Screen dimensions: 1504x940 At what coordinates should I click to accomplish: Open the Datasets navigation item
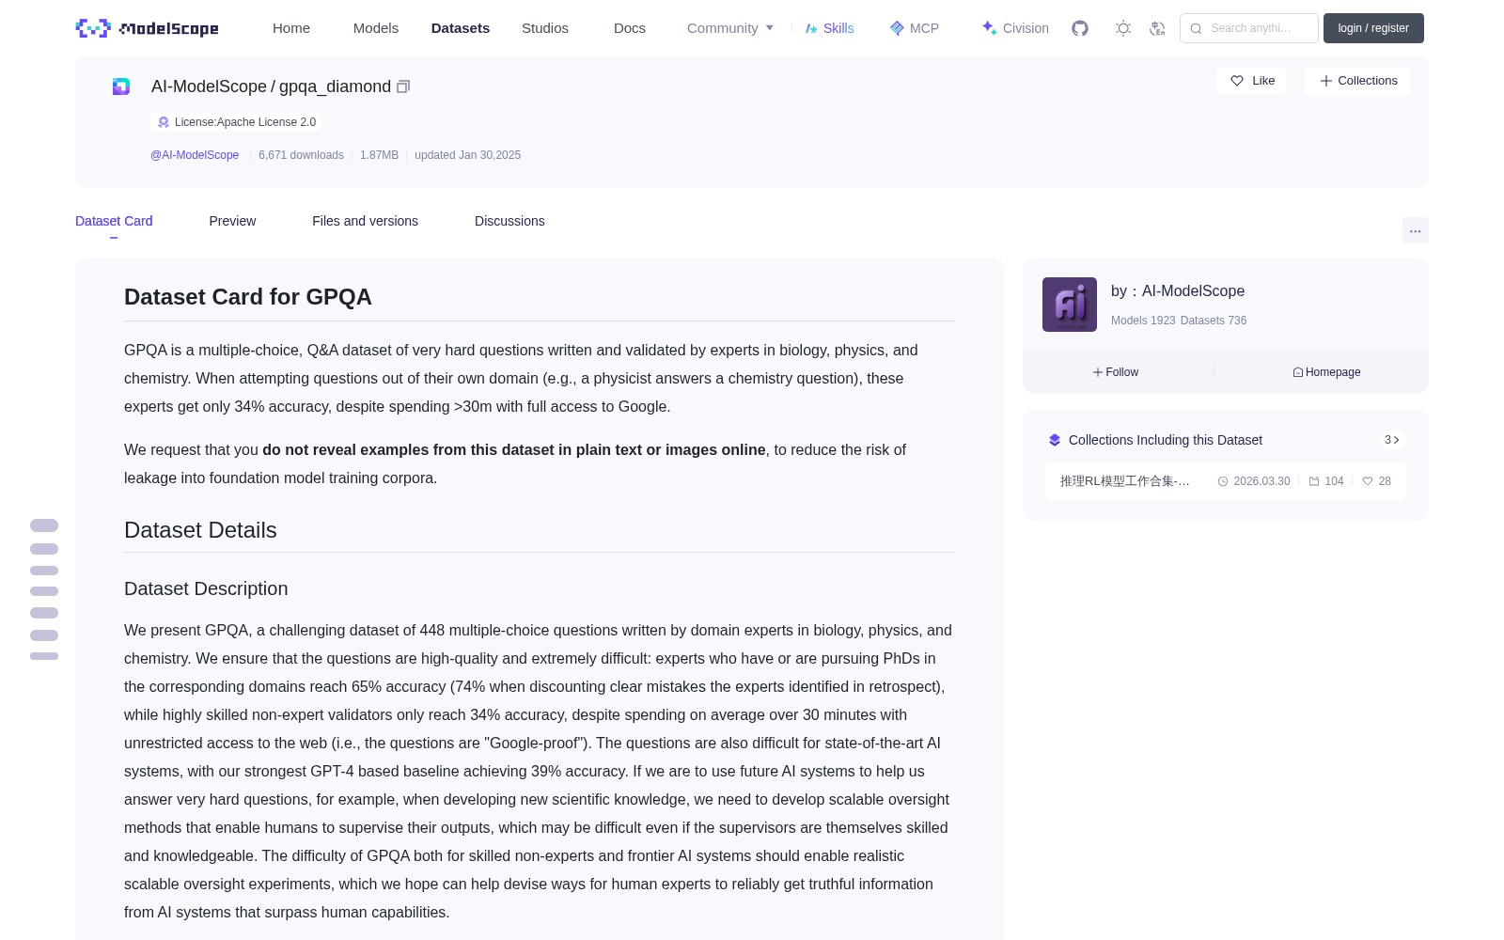click(x=461, y=28)
